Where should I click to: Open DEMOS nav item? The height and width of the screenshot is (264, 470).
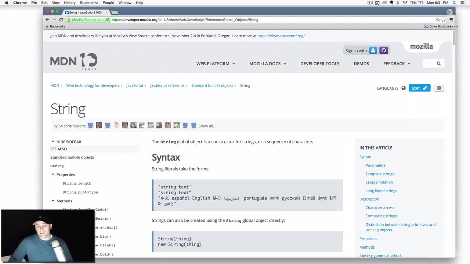[361, 64]
